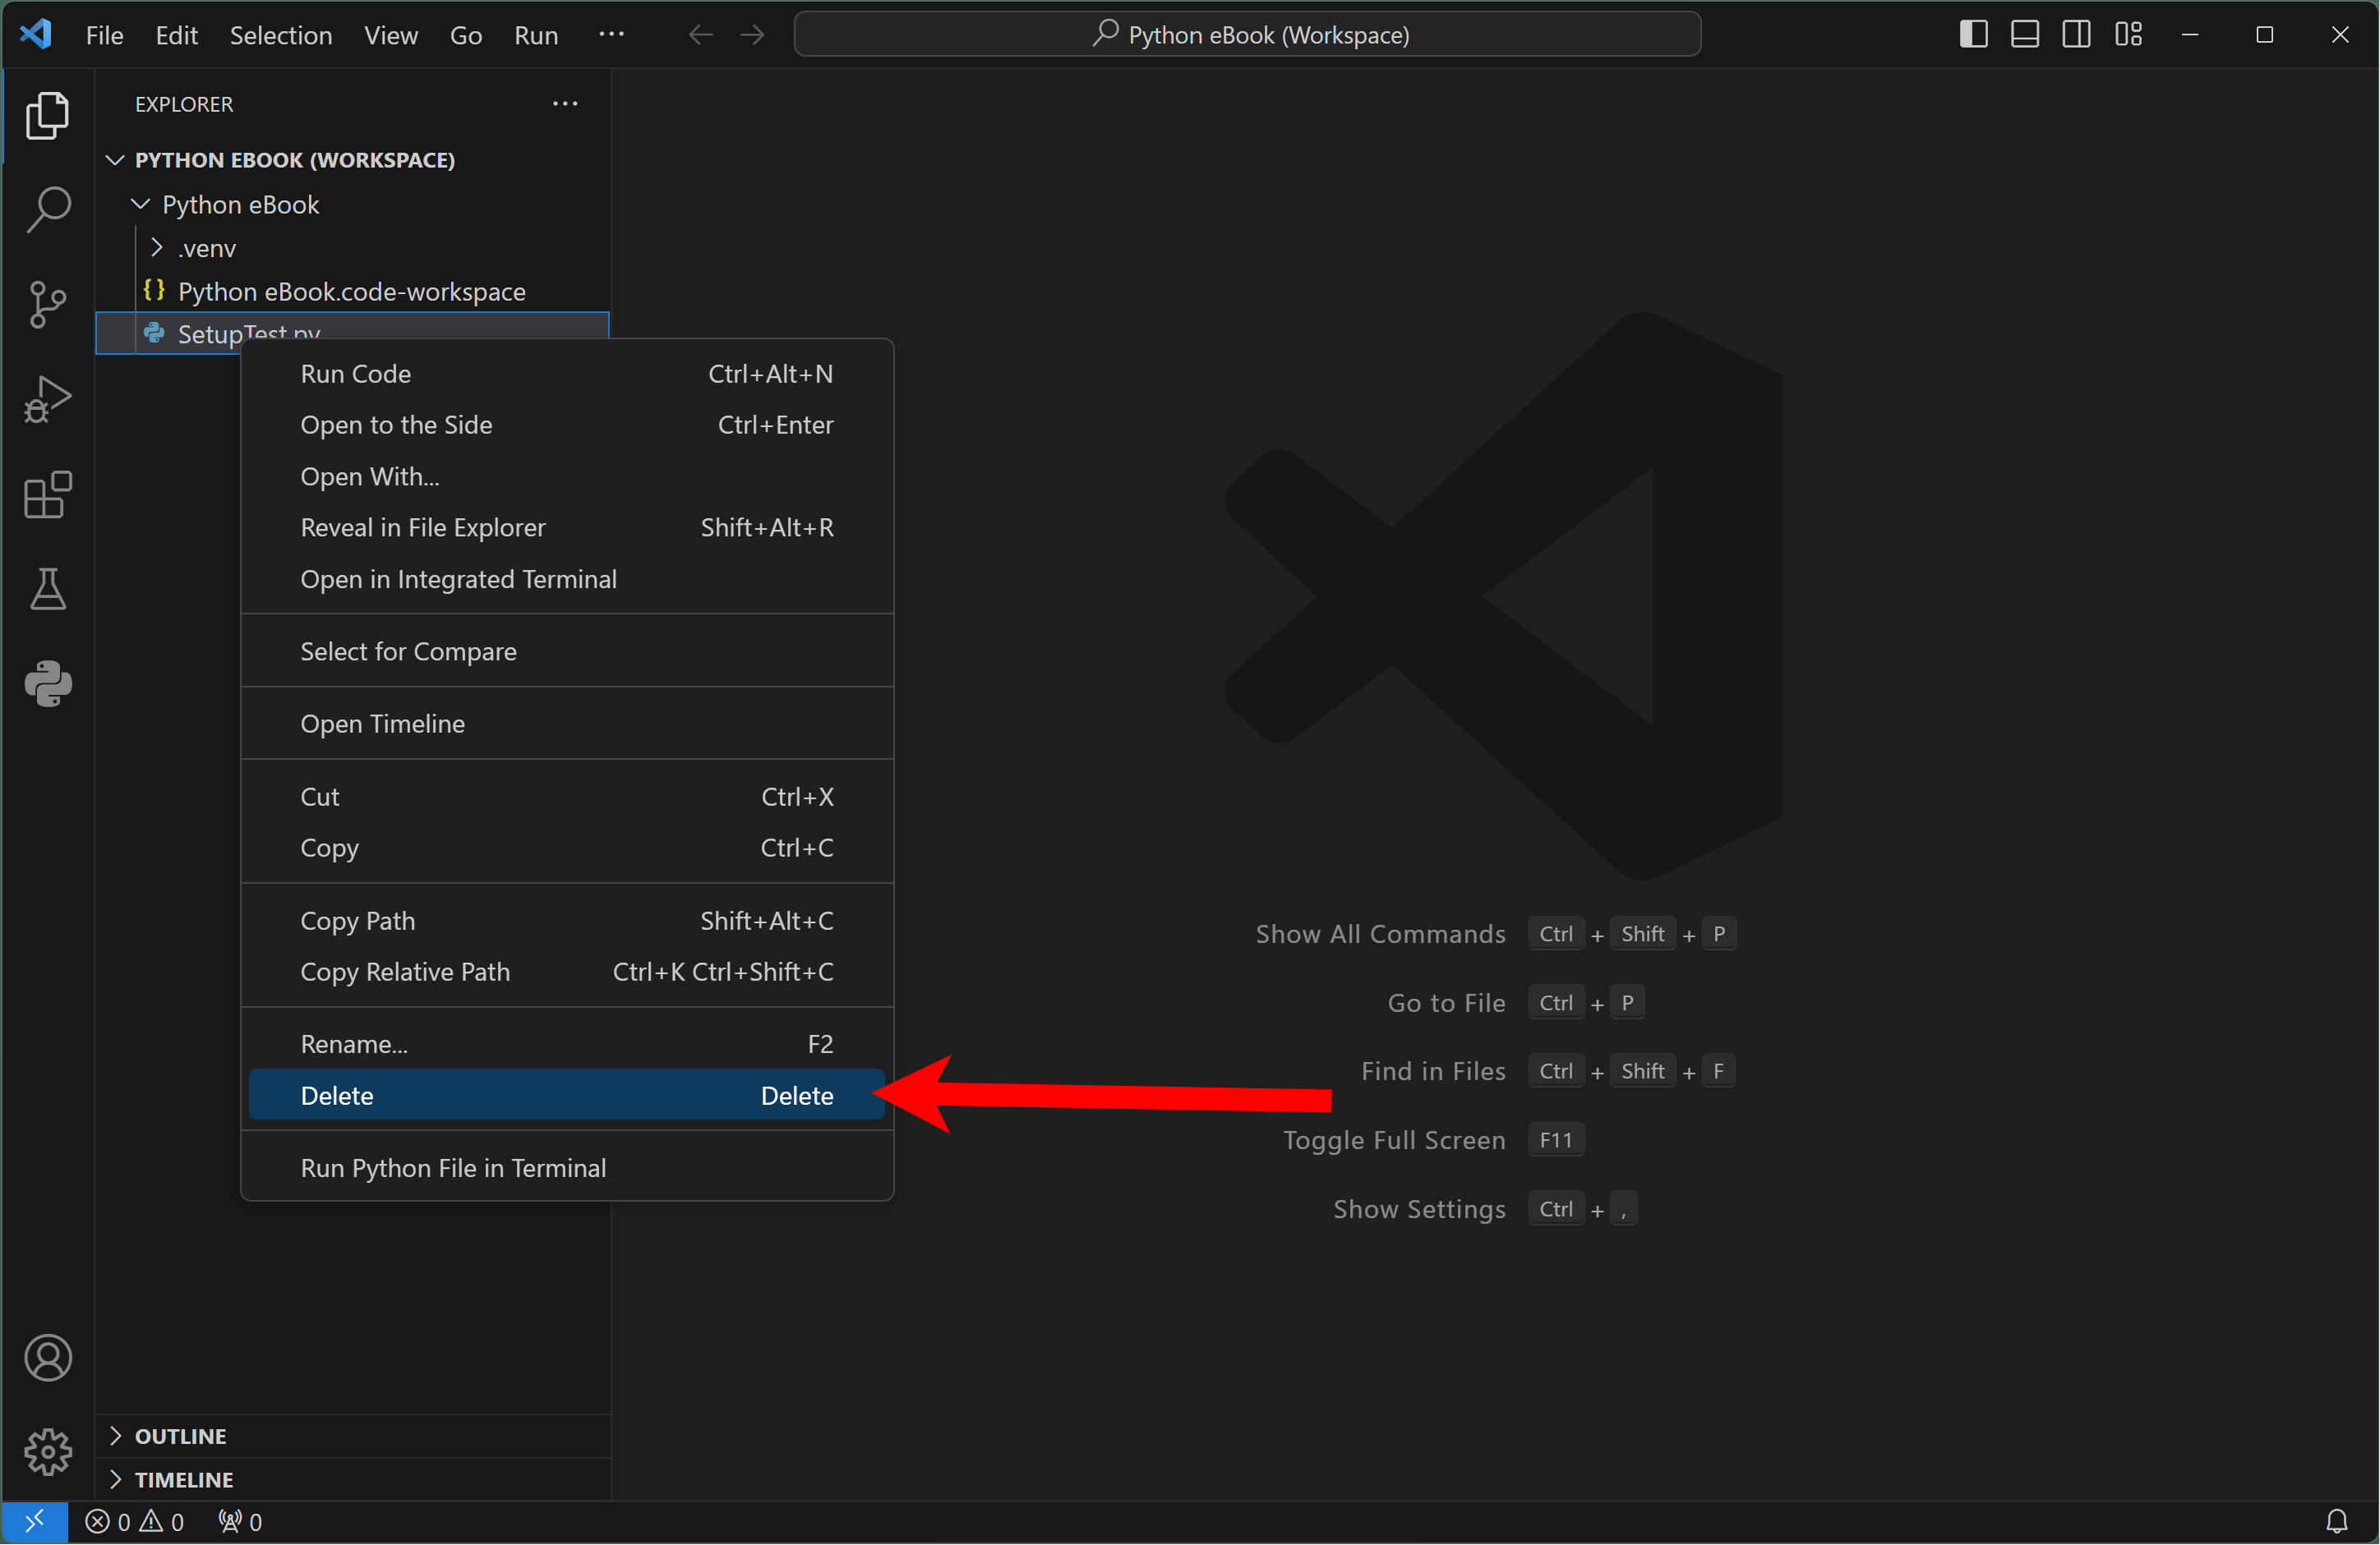
Task: Choose Open With... in context menu
Action: pos(567,476)
